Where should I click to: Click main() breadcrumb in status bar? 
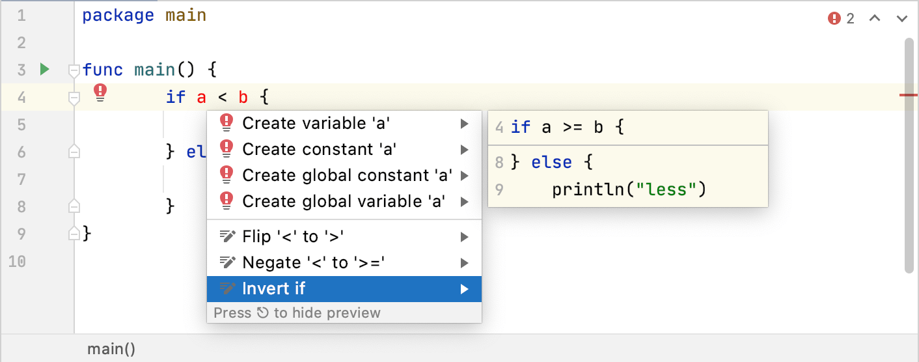click(x=111, y=350)
